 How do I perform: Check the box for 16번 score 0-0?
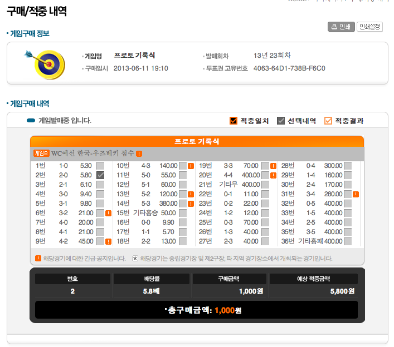183,222
